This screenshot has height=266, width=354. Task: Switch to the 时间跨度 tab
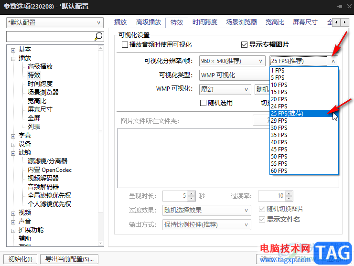point(205,22)
